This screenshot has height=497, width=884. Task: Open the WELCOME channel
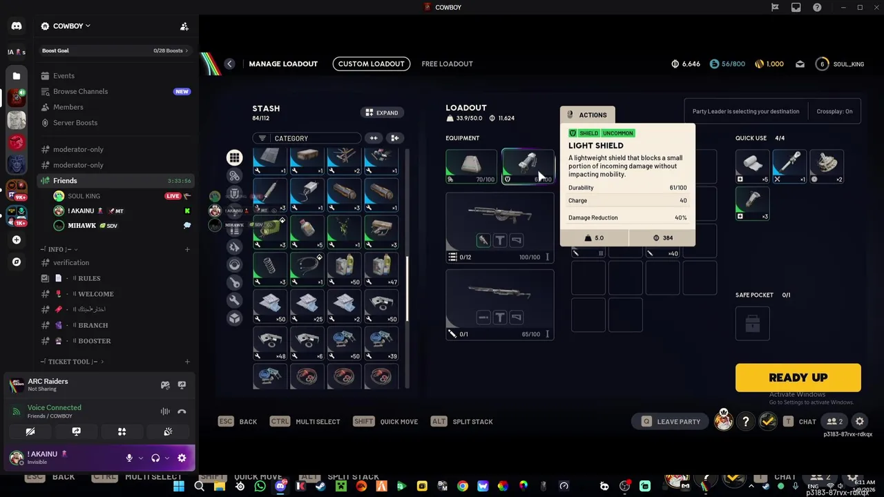(116, 294)
